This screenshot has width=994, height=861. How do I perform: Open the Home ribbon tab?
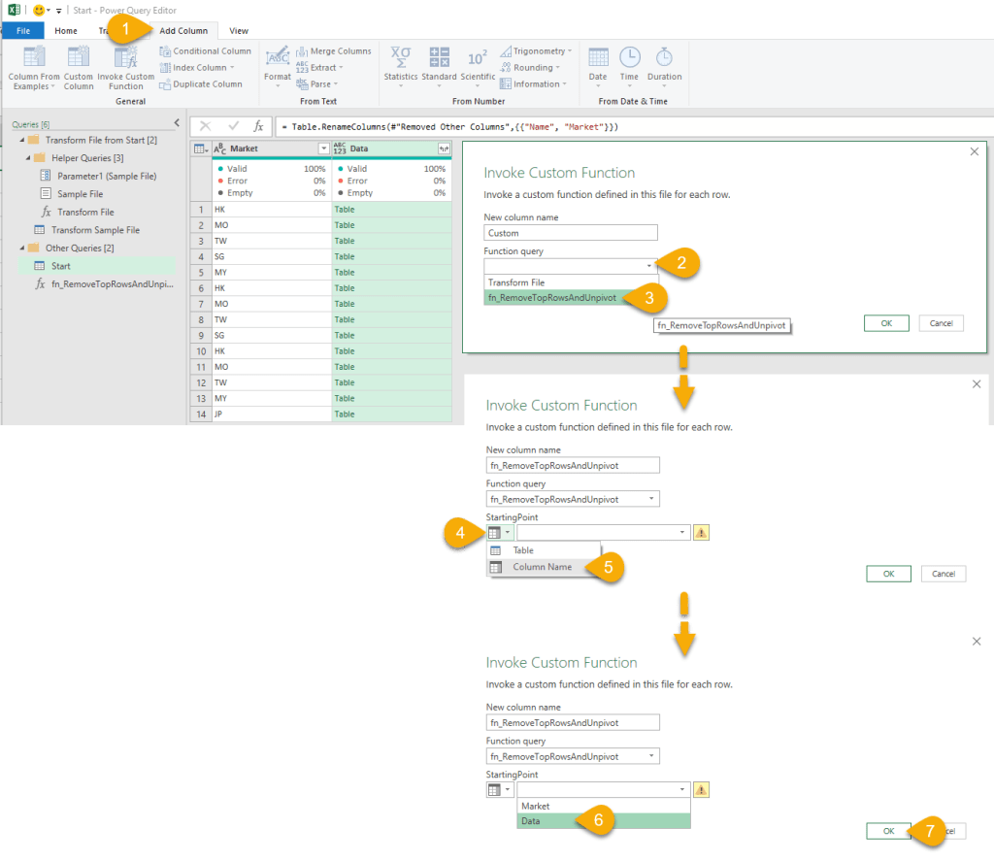pyautogui.click(x=66, y=31)
